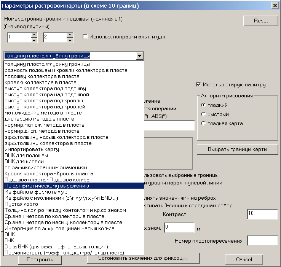The width and height of the screenshot is (281, 267).
Task: Select 'подошву коллектора в пласте' option
Action: (x=74, y=76)
